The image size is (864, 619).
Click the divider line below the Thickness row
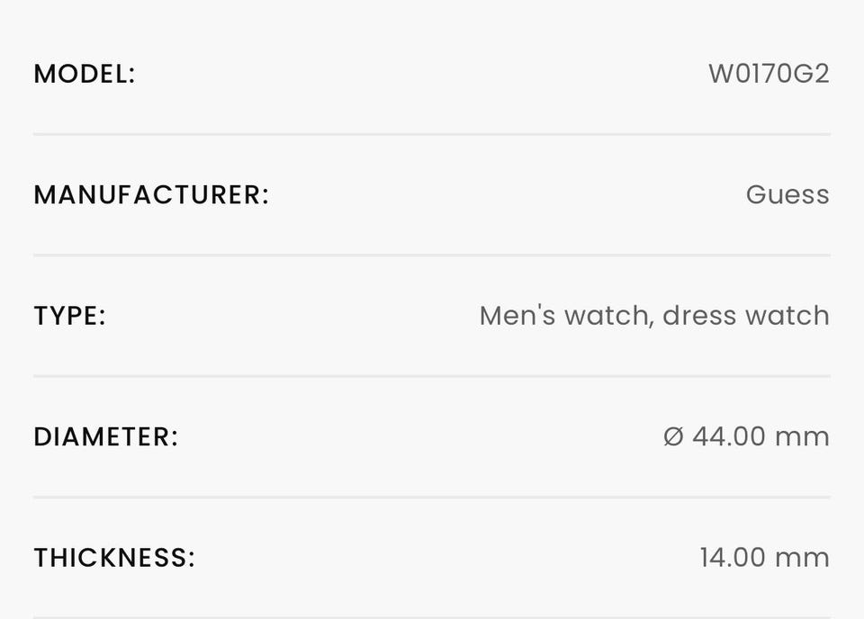click(432, 616)
